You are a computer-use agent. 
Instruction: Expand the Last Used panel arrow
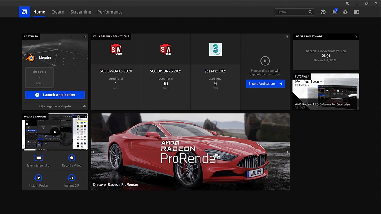click(85, 37)
